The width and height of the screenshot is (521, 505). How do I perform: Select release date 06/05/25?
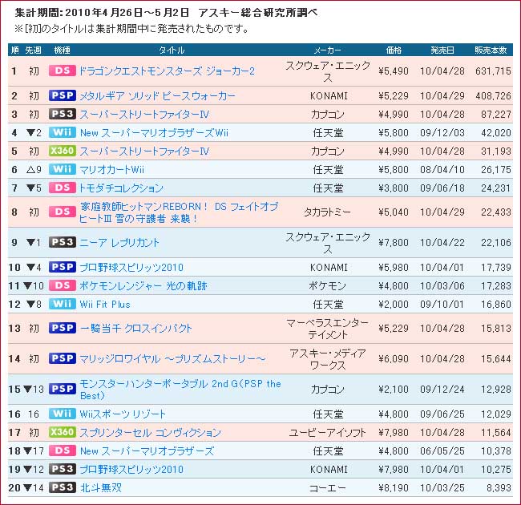(x=442, y=451)
